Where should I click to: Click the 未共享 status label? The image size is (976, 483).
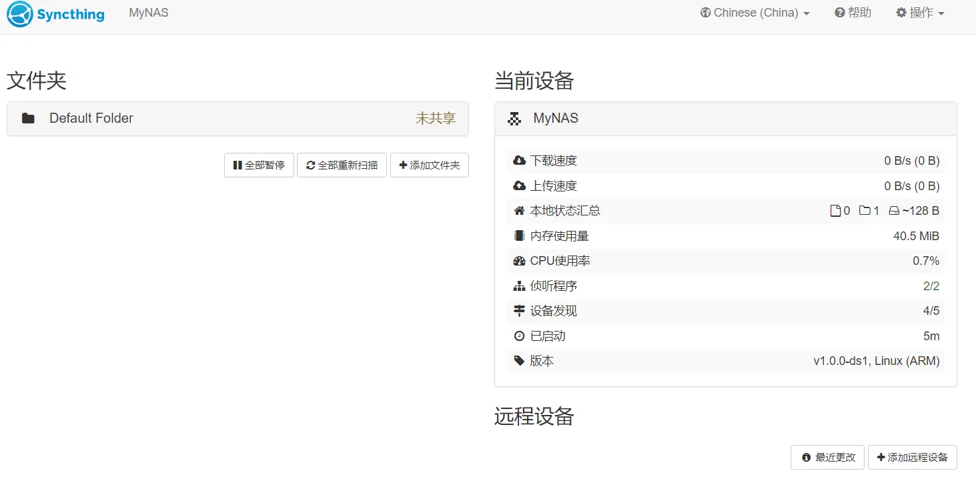pyautogui.click(x=436, y=119)
